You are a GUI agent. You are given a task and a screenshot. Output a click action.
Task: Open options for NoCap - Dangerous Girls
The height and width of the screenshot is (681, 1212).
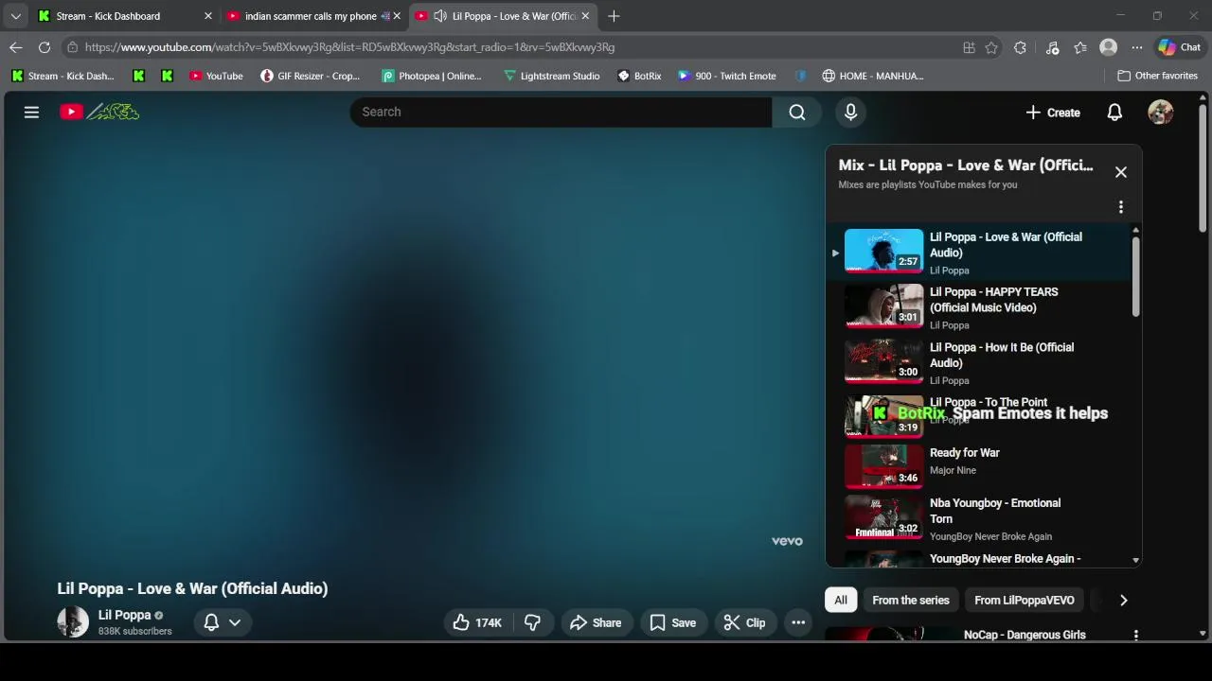1136,635
